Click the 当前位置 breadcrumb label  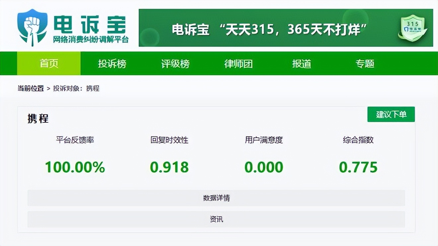31,89
